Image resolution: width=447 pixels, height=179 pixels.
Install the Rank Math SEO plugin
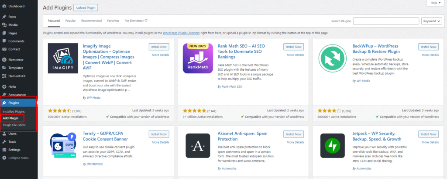point(294,47)
